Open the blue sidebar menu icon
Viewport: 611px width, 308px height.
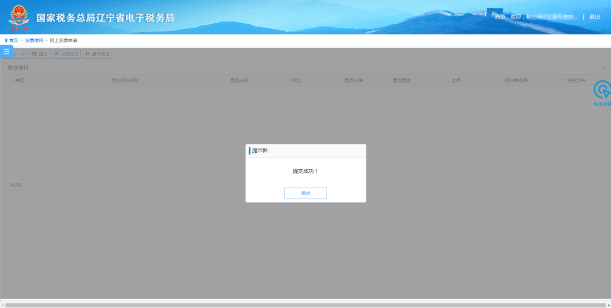(7, 52)
